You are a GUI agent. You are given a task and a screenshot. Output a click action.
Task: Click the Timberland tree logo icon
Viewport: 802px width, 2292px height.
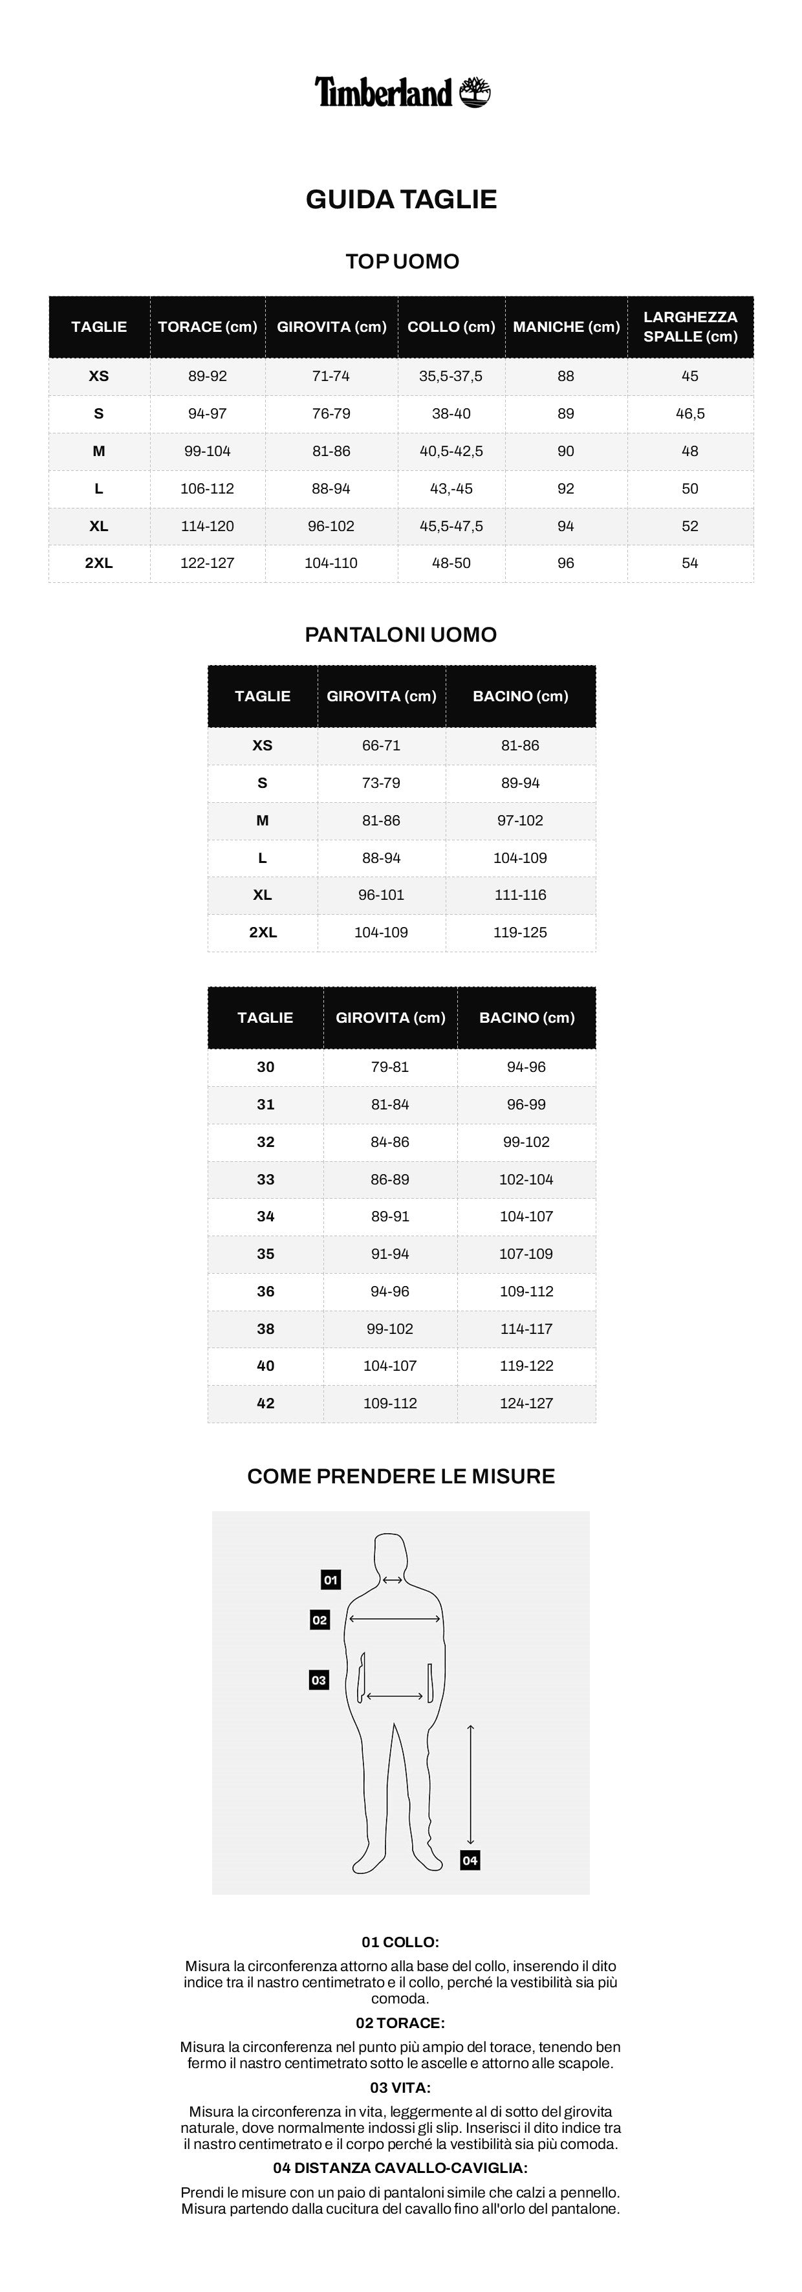(x=475, y=93)
